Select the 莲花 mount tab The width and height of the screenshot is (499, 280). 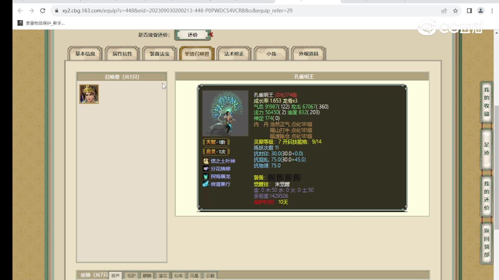coord(163,276)
